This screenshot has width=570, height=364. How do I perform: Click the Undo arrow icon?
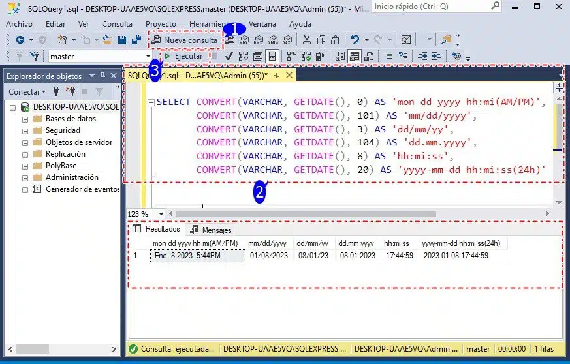click(x=355, y=40)
